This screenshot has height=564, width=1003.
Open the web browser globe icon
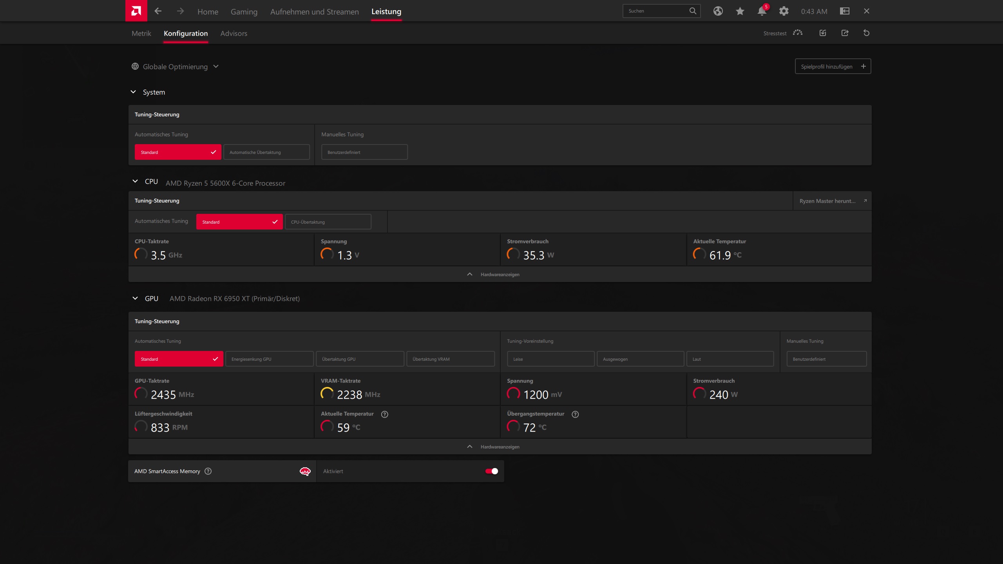point(718,11)
